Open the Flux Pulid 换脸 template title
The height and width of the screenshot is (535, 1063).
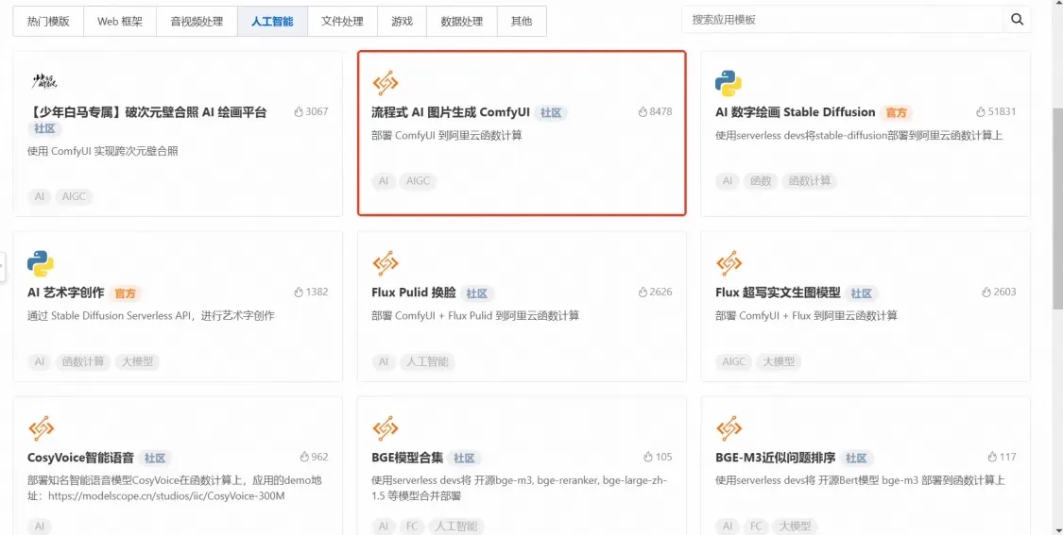[x=414, y=293]
